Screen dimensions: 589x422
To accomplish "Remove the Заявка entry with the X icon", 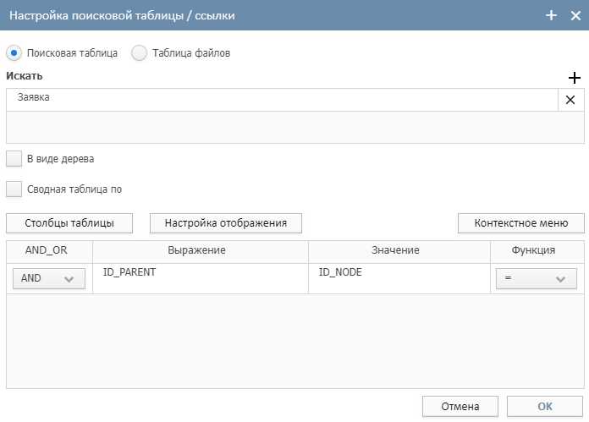I will [x=570, y=100].
